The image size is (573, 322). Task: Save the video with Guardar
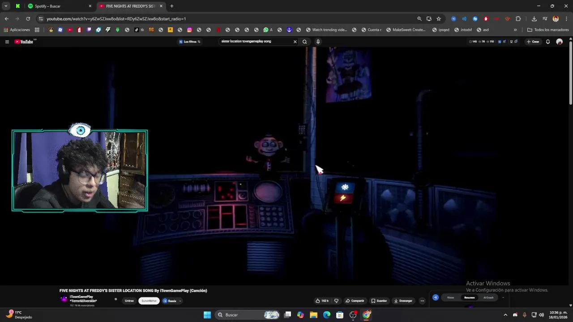(x=379, y=301)
